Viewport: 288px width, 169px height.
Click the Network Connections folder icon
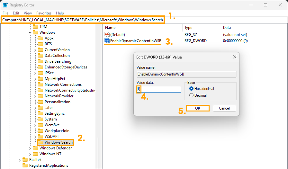click(40, 84)
